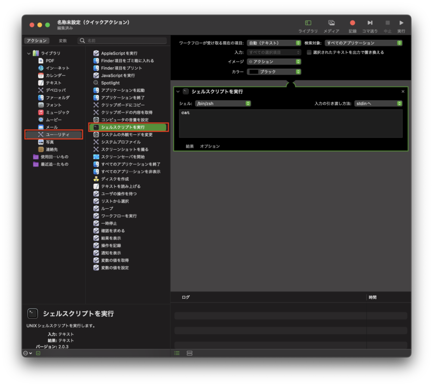
Task: Click 結果 in the shell action
Action: [190, 146]
